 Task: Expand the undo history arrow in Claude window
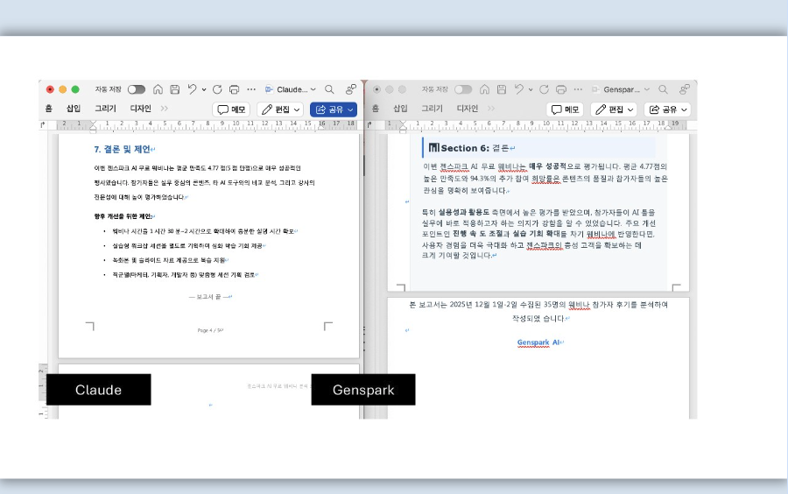tap(204, 89)
